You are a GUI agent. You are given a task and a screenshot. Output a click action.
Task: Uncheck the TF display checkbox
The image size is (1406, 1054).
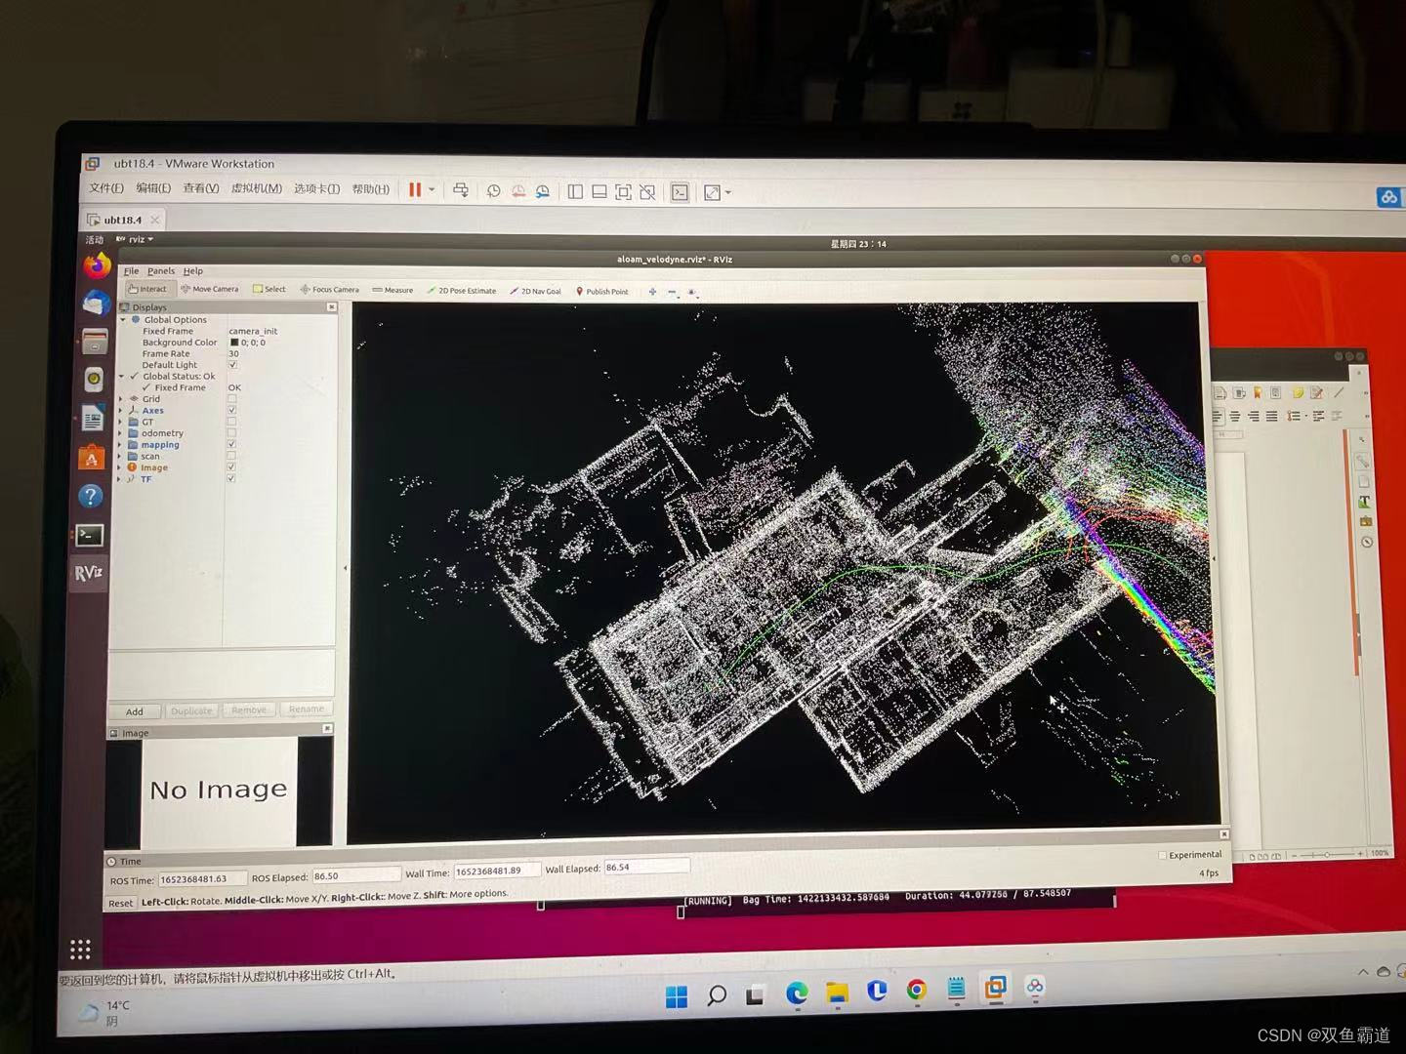pos(231,478)
